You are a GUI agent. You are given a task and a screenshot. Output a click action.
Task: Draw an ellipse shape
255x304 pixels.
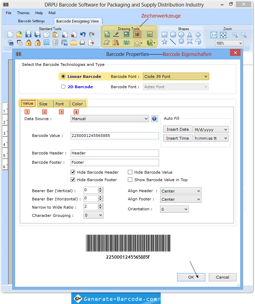(181, 35)
